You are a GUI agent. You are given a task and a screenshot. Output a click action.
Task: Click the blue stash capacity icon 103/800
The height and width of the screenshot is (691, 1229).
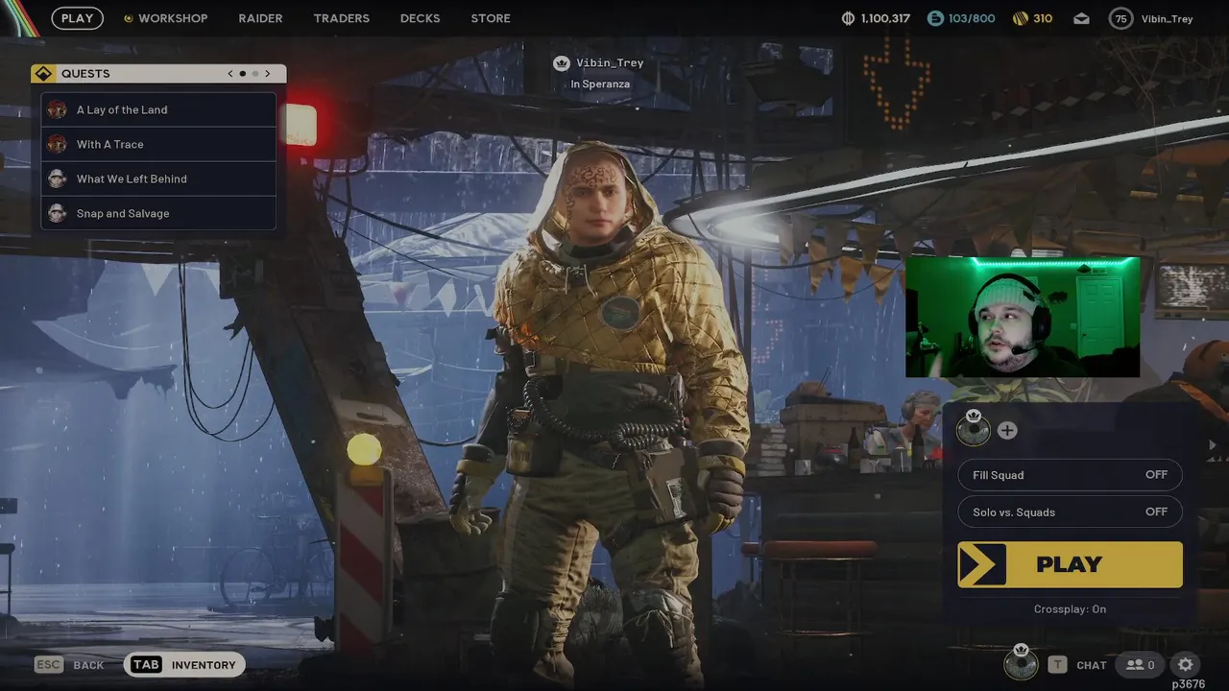pos(935,18)
